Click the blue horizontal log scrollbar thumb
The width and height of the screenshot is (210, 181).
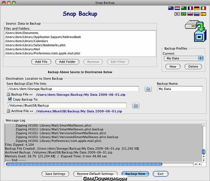(84, 164)
